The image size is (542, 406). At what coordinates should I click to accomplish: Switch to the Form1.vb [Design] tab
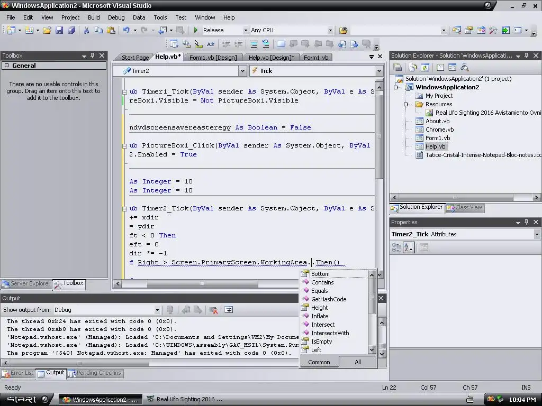pos(213,58)
